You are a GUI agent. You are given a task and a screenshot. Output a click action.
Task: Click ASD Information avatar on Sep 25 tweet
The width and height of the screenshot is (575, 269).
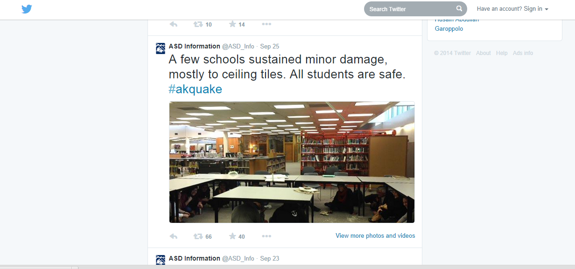161,48
